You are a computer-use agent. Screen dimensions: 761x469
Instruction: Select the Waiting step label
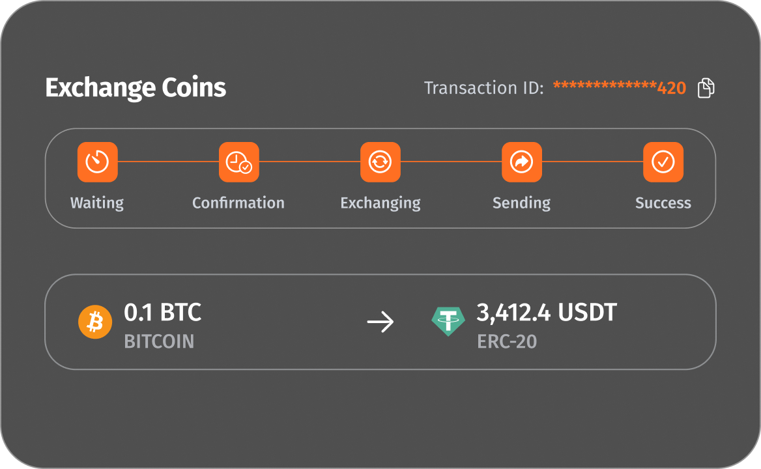[97, 203]
